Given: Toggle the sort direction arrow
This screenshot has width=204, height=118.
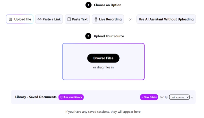Looking at the screenshot, I should click(x=192, y=97).
